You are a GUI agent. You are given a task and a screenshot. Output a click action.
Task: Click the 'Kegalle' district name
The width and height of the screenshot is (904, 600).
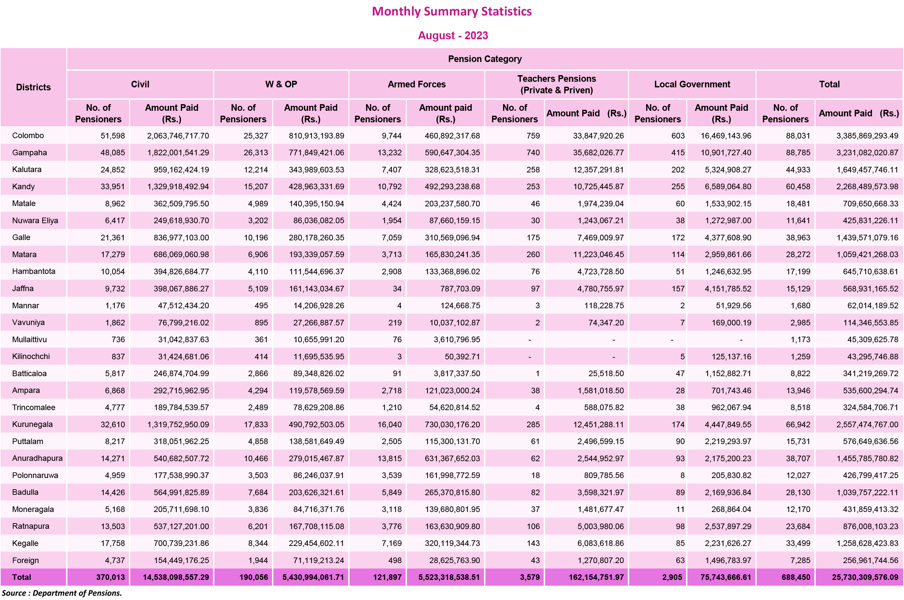pos(25,543)
